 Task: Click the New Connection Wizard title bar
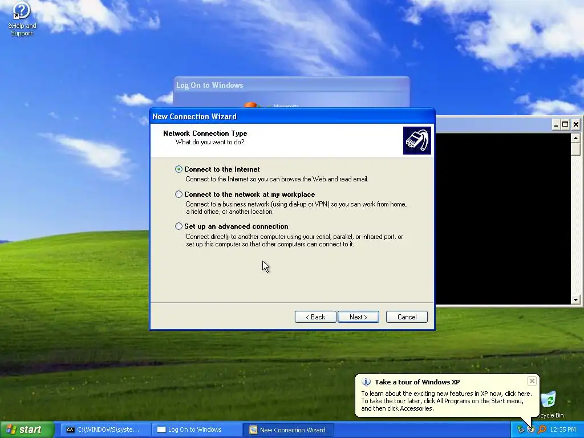pyautogui.click(x=292, y=116)
